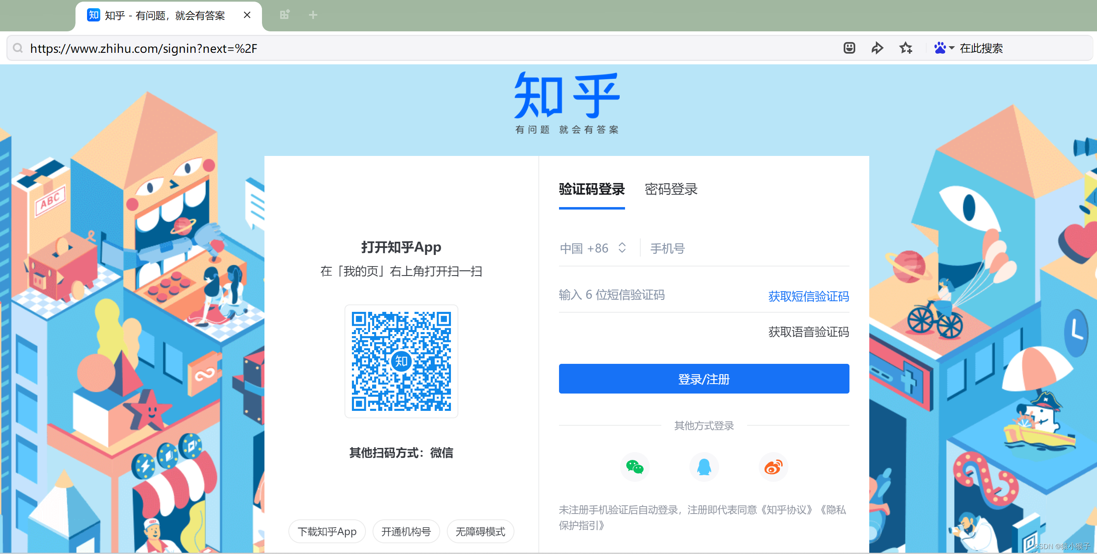Select the 验证码登录 tab
Viewport: 1097px width, 554px height.
592,189
